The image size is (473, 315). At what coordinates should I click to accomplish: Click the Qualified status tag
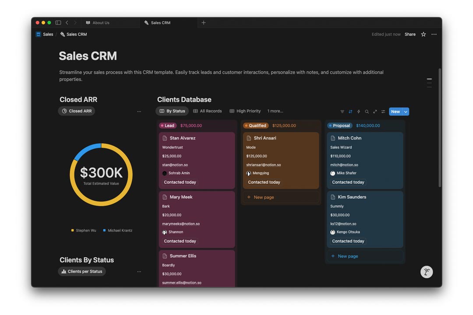pos(256,126)
